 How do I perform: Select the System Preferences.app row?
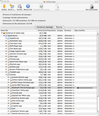(48, 69)
